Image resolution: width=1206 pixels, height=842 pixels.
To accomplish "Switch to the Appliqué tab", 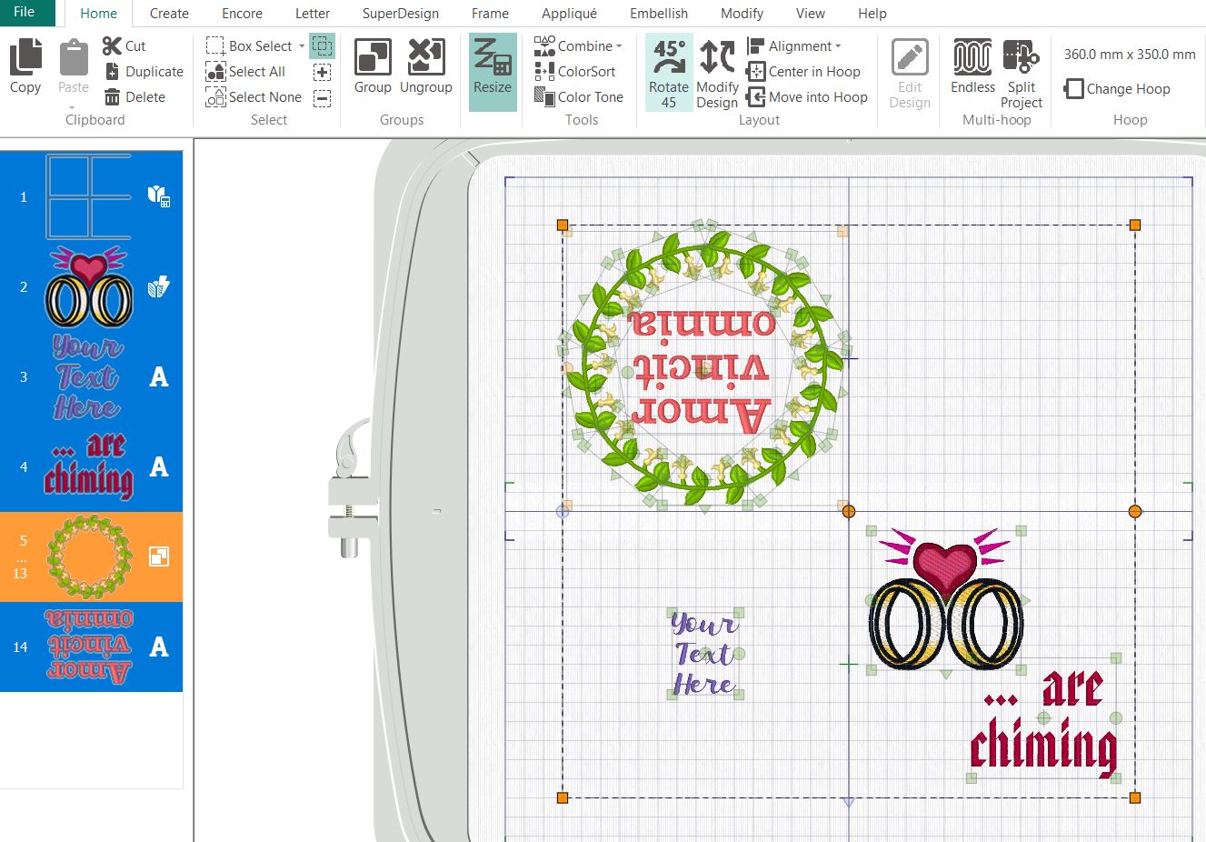I will point(570,13).
